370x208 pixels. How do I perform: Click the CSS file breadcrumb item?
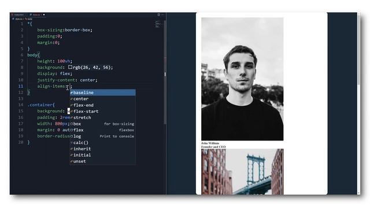click(x=18, y=19)
